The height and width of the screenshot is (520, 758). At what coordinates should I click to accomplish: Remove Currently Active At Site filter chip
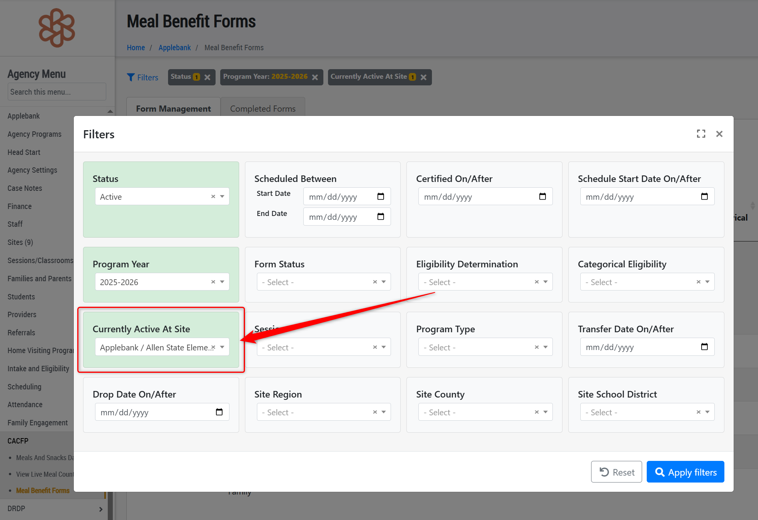point(423,77)
